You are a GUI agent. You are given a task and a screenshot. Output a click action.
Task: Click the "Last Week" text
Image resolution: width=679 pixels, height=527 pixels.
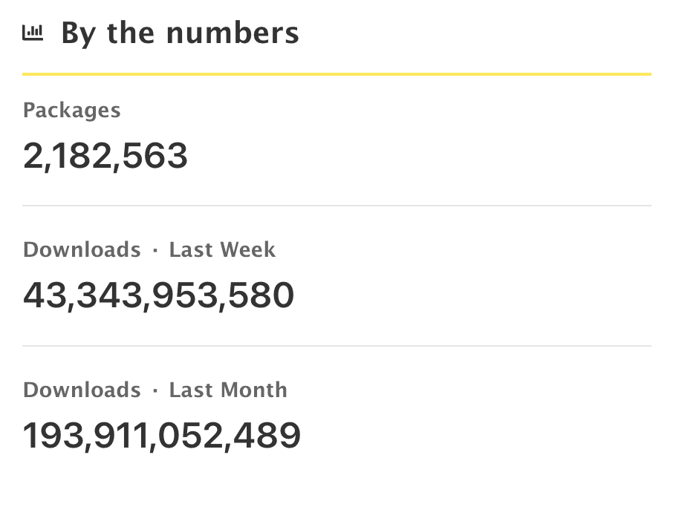222,249
